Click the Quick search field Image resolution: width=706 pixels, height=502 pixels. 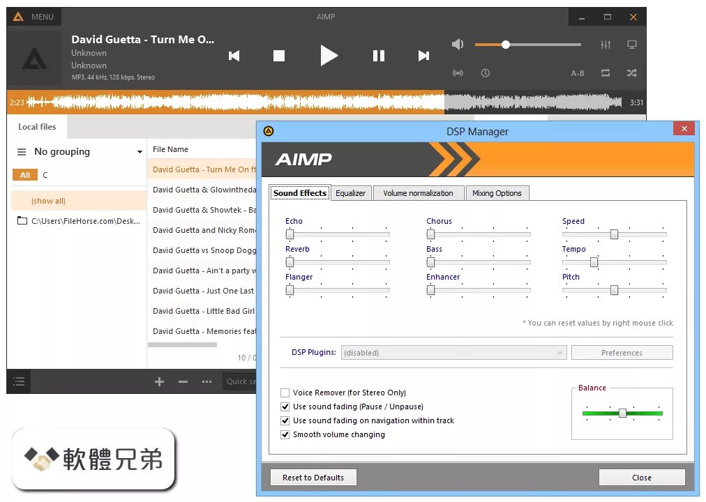(x=239, y=381)
